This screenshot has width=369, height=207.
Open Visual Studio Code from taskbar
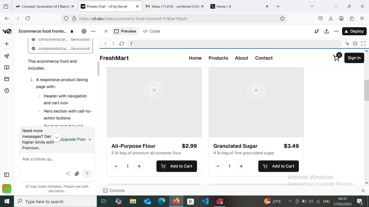click(205, 201)
